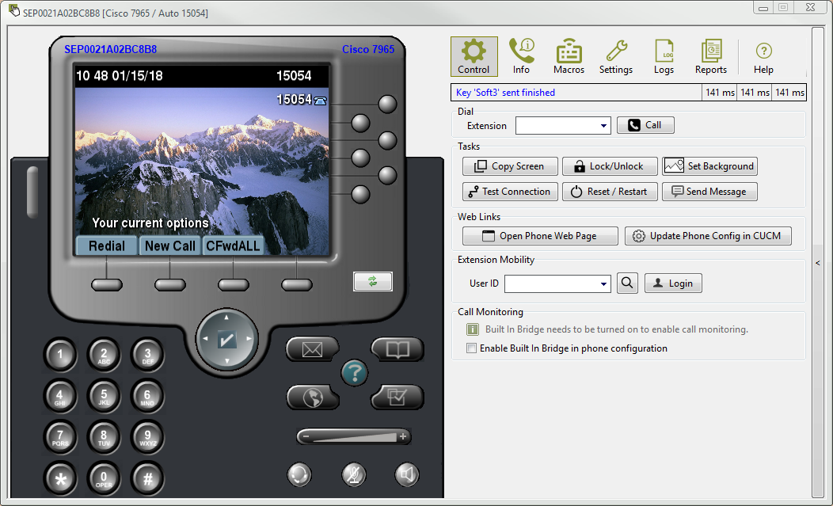Click the Call Monitoring info icon
The height and width of the screenshot is (506, 833).
pyautogui.click(x=472, y=329)
